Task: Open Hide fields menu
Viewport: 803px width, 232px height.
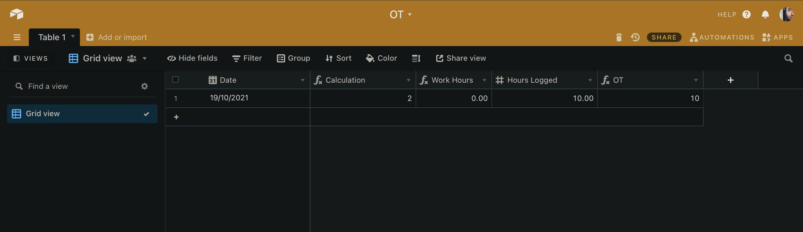Action: [x=192, y=58]
